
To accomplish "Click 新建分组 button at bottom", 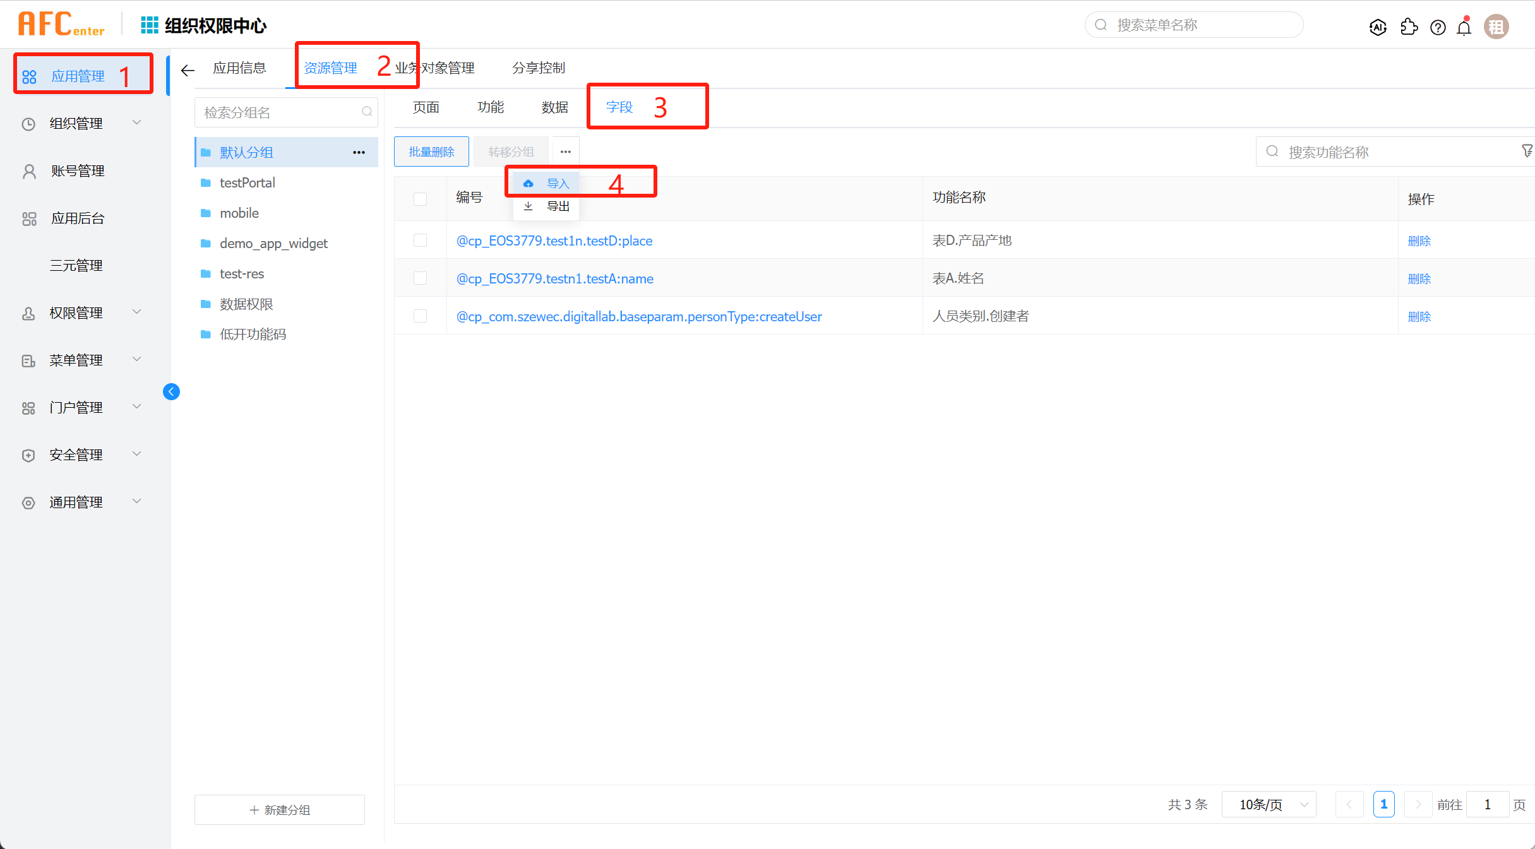I will point(280,810).
